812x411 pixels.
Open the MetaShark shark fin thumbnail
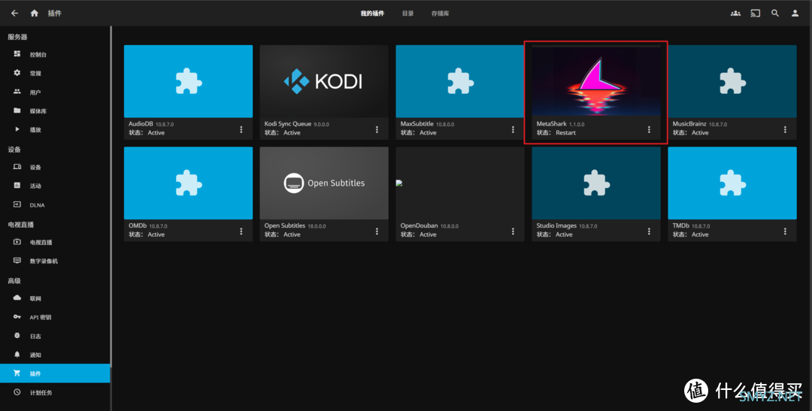tap(596, 81)
